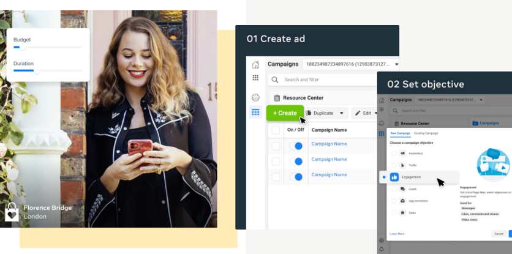Click the Engagement illustration thumbnail
This screenshot has width=512, height=254.
(494, 165)
